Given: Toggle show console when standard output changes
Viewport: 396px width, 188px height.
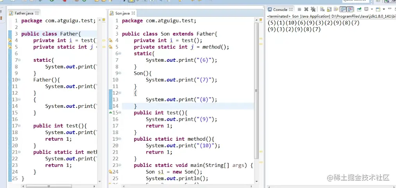Looking at the screenshot, I should [x=343, y=9].
